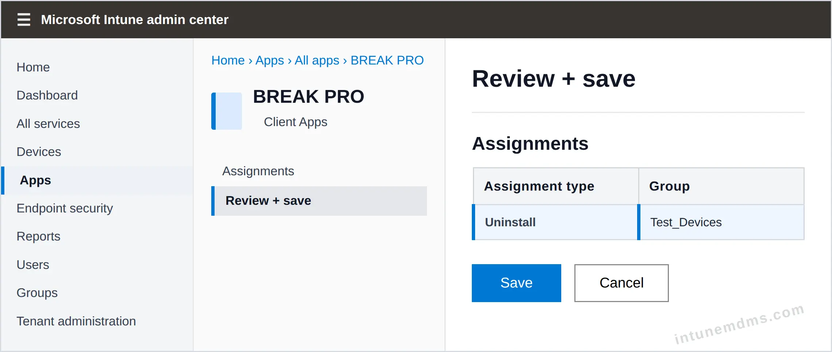Open the hamburger navigation menu
Image resolution: width=832 pixels, height=352 pixels.
click(24, 19)
